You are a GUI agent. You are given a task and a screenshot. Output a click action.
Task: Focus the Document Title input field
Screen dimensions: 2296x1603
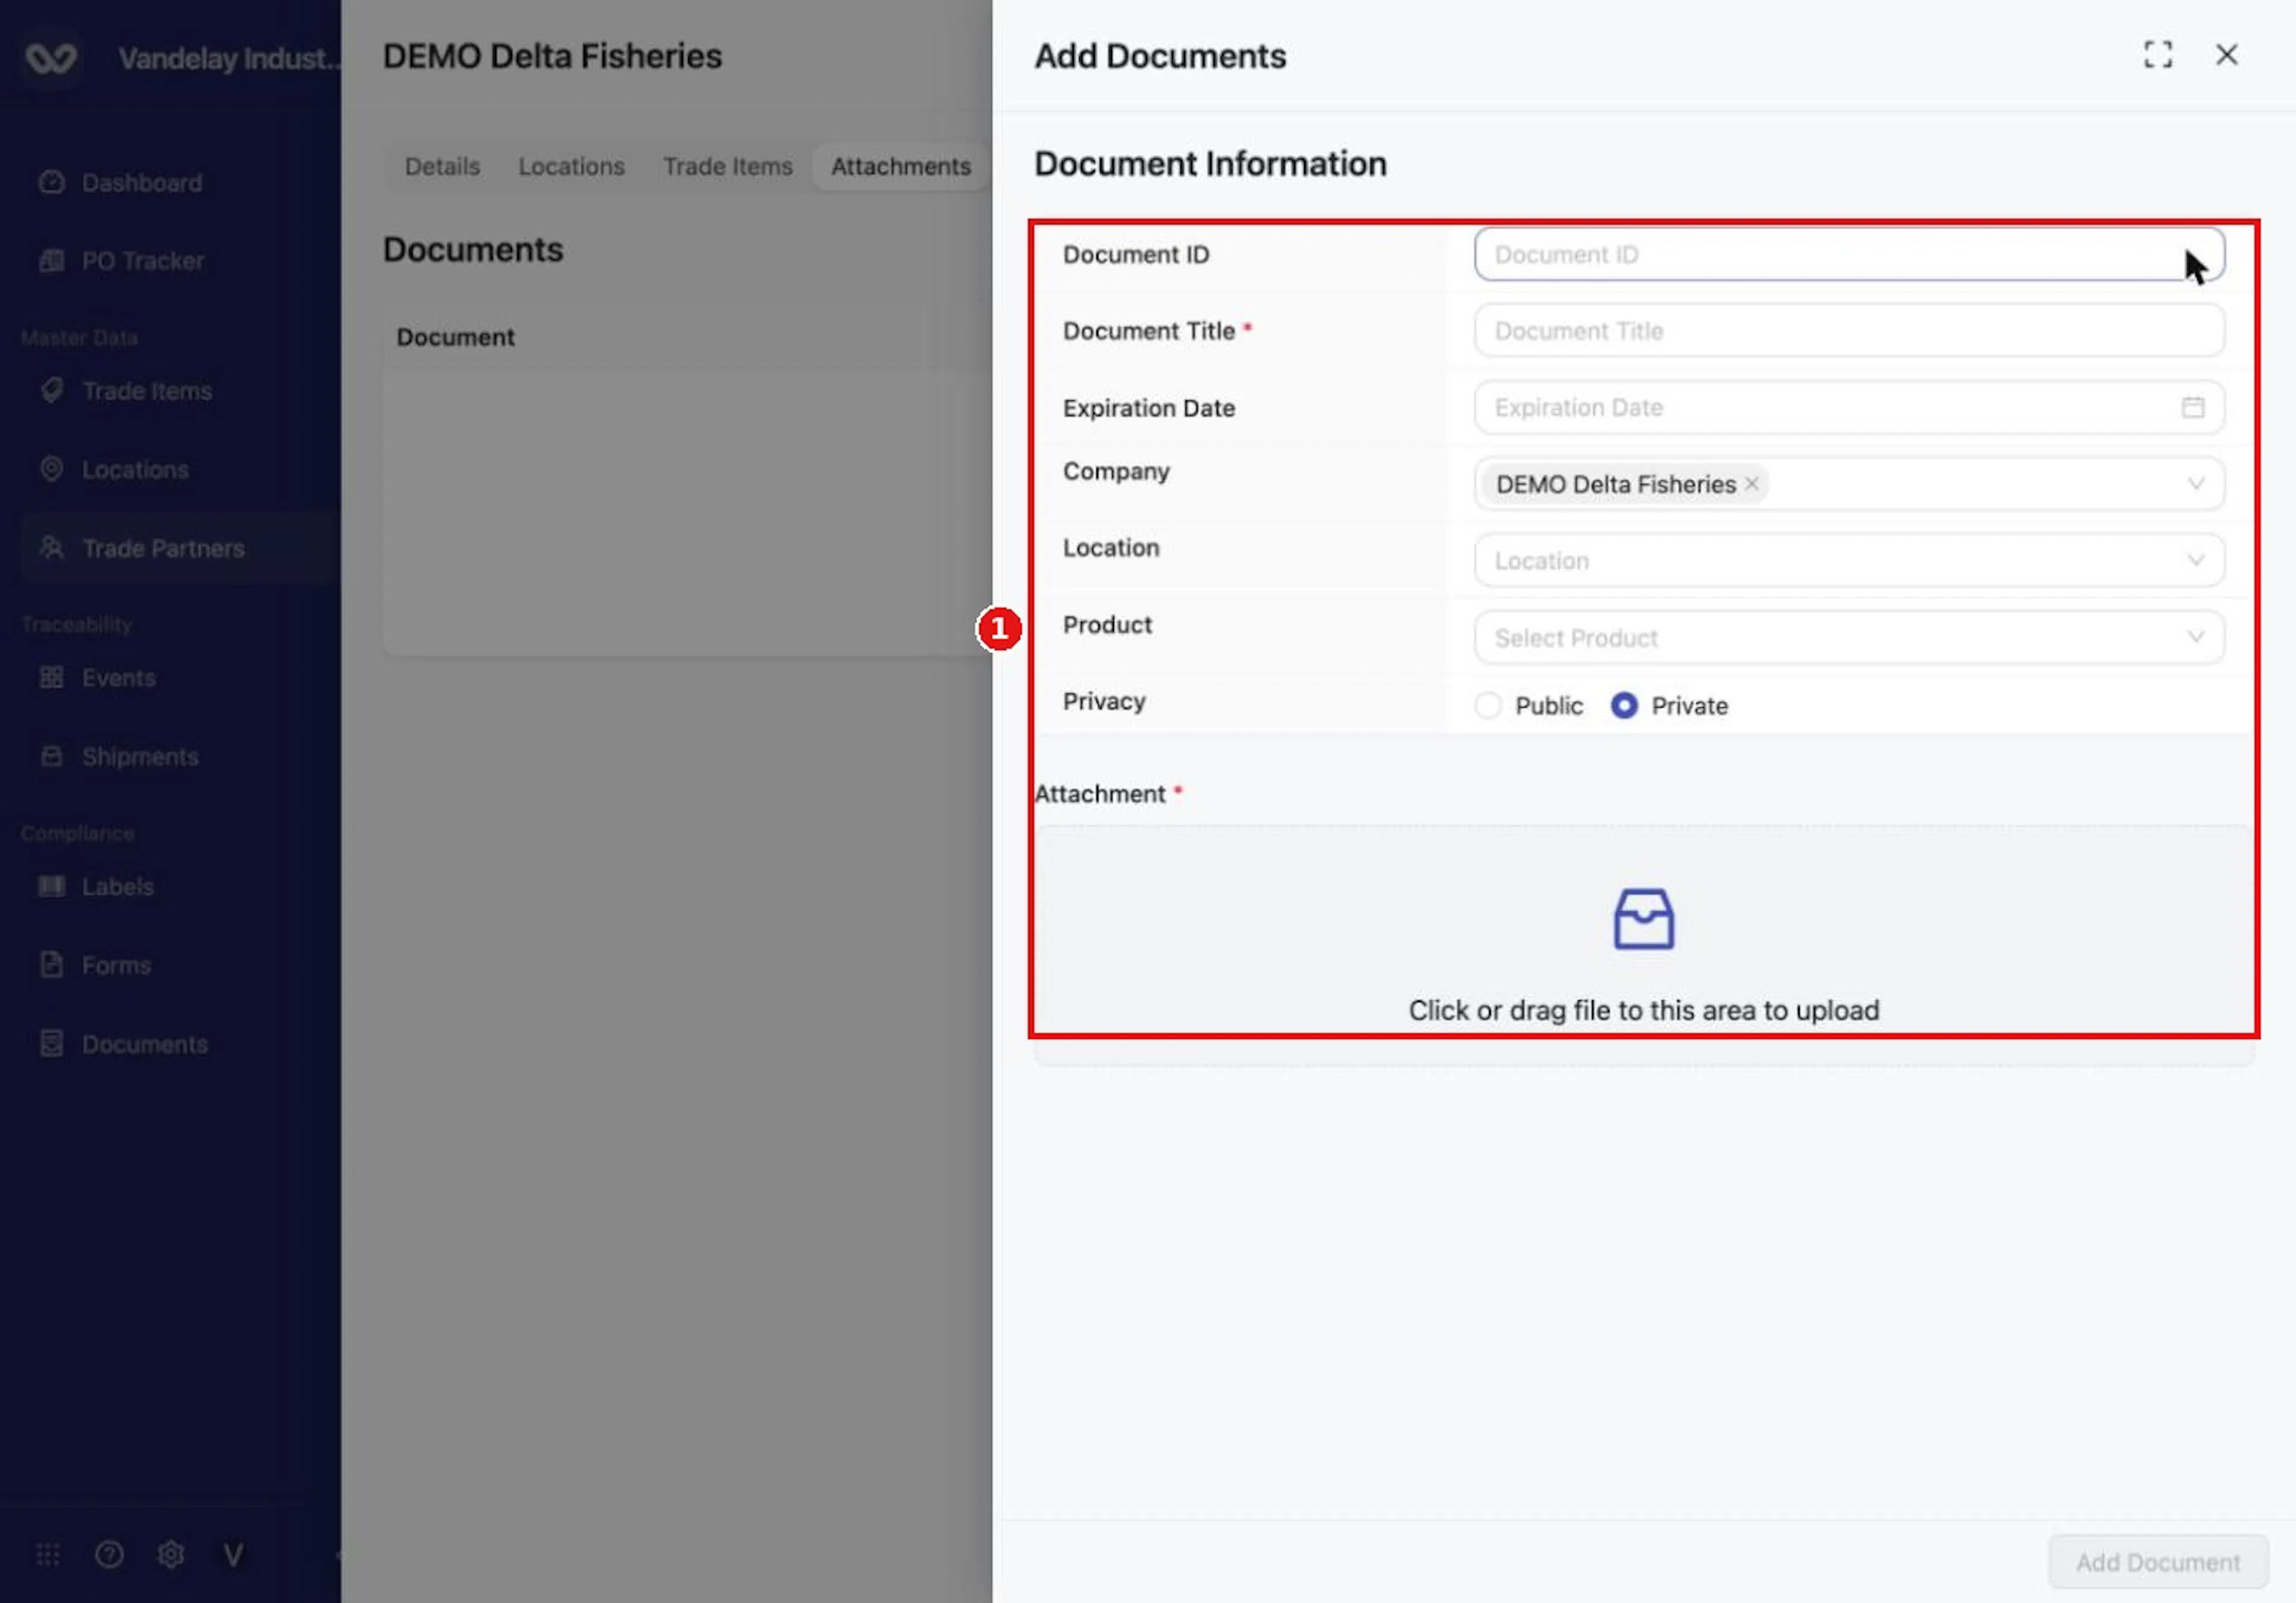tap(1849, 331)
